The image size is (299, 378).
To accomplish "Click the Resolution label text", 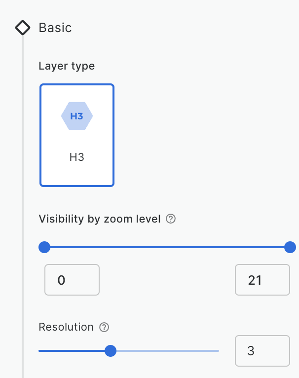I will [x=66, y=327].
